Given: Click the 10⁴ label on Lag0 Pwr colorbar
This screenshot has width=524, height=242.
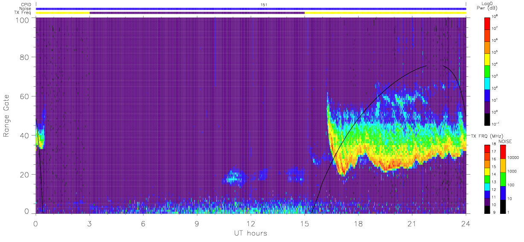Looking at the screenshot, I should click(x=495, y=64).
